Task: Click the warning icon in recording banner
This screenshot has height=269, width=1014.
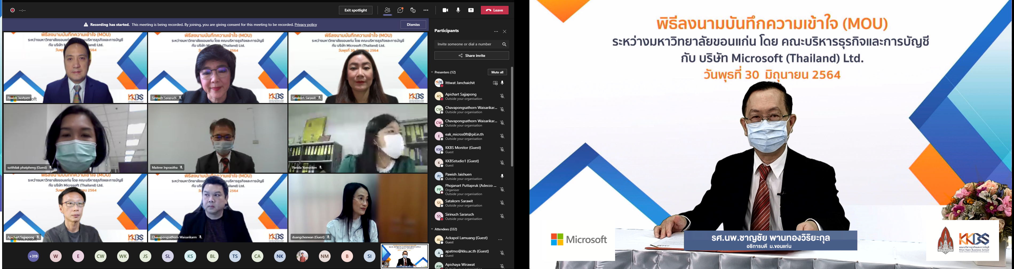Action: pyautogui.click(x=86, y=25)
